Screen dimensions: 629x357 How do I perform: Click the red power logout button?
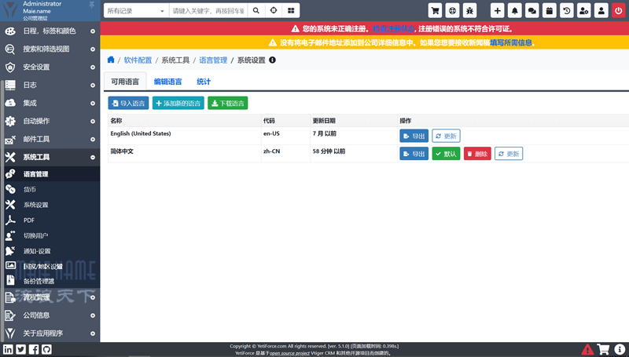(618, 11)
